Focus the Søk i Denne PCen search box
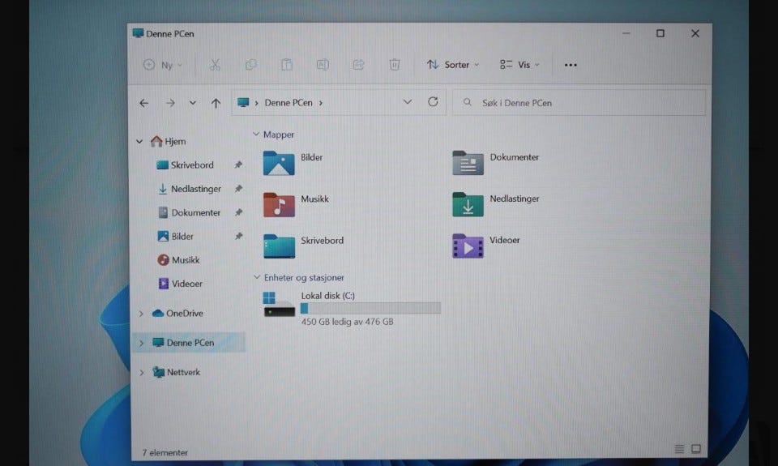The width and height of the screenshot is (778, 466). 579,103
